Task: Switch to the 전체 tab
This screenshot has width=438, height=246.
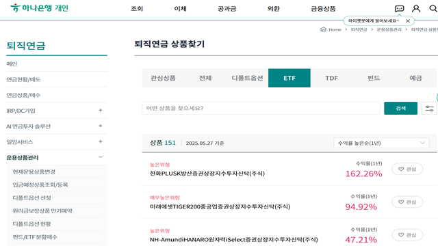Action: (205, 78)
